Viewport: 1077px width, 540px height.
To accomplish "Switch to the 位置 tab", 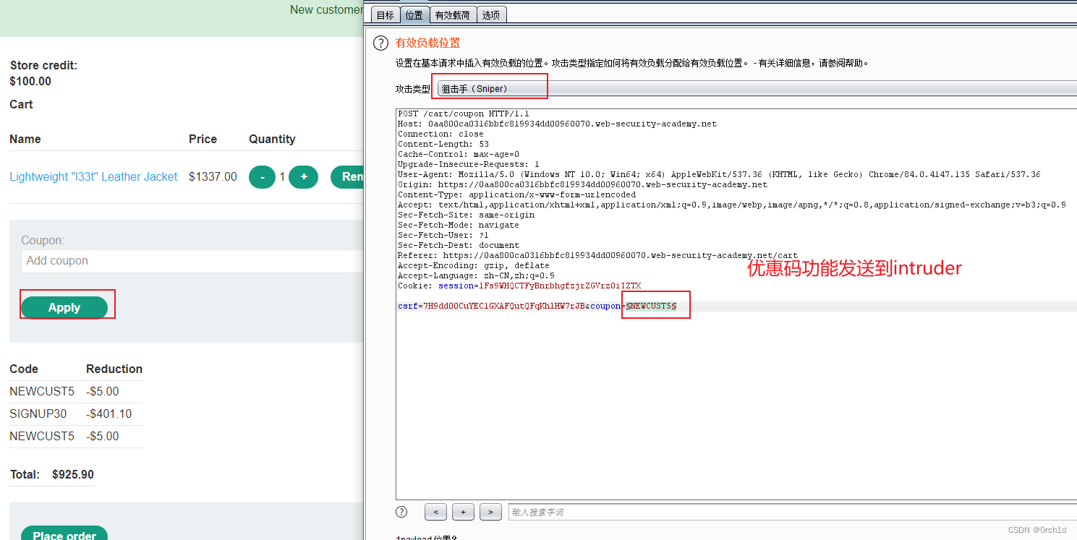I will pos(414,14).
